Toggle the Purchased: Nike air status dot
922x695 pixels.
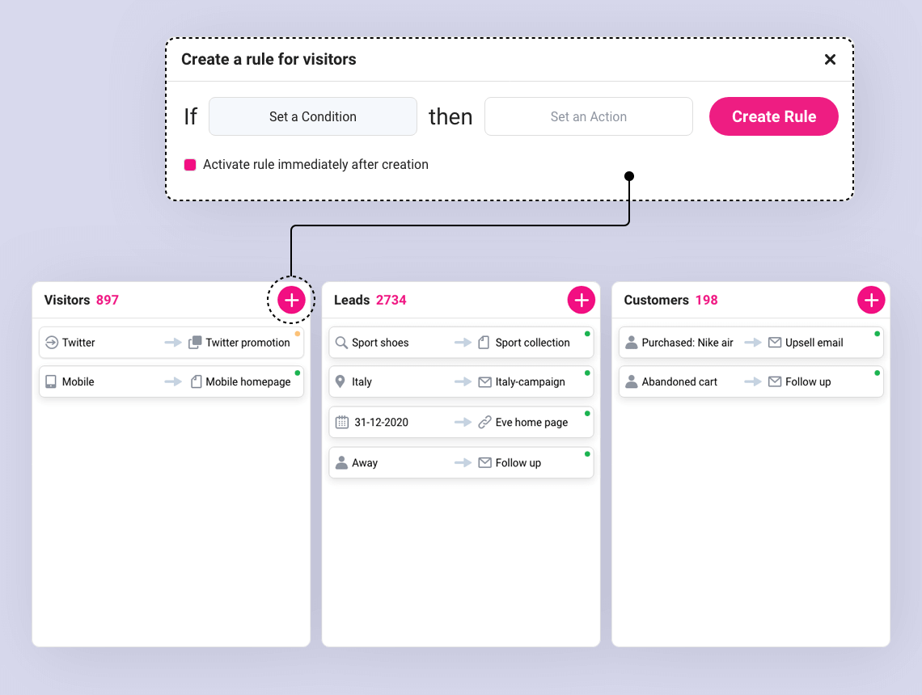[x=878, y=334]
